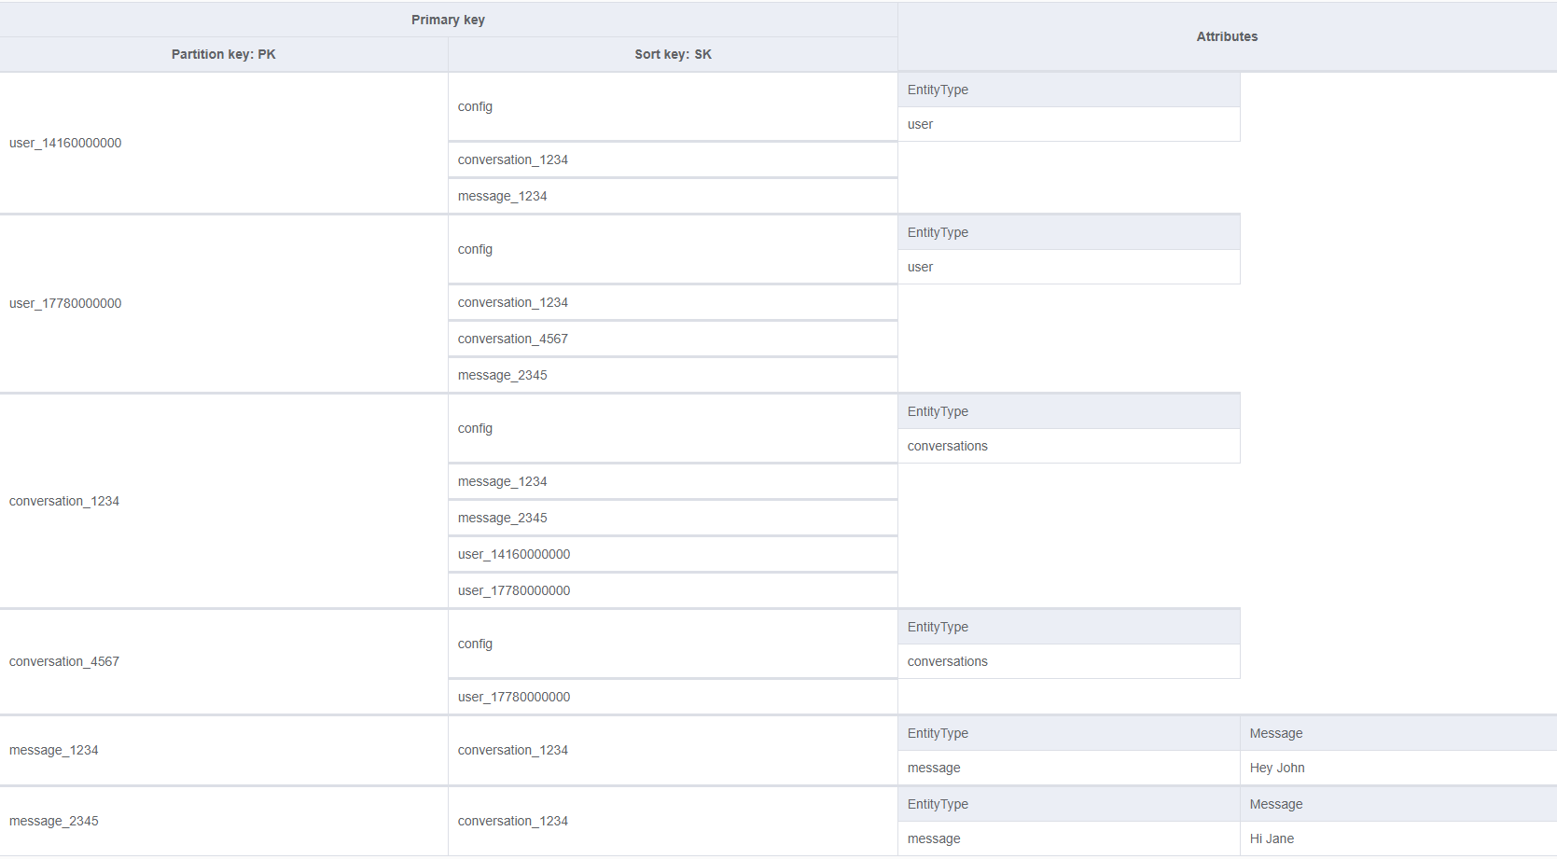
Task: Click EntityType label in conversation_4567 partition
Action: (1069, 627)
